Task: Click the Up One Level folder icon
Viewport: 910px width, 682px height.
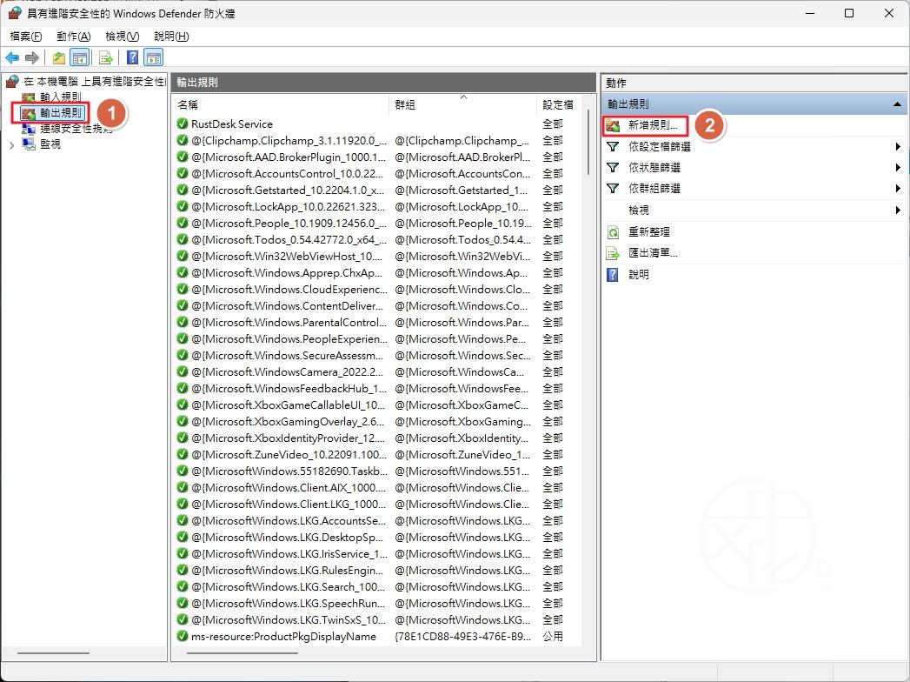Action: tap(58, 58)
